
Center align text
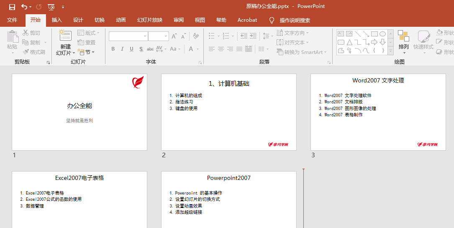221,49
